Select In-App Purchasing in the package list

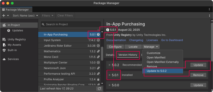pos(69,35)
